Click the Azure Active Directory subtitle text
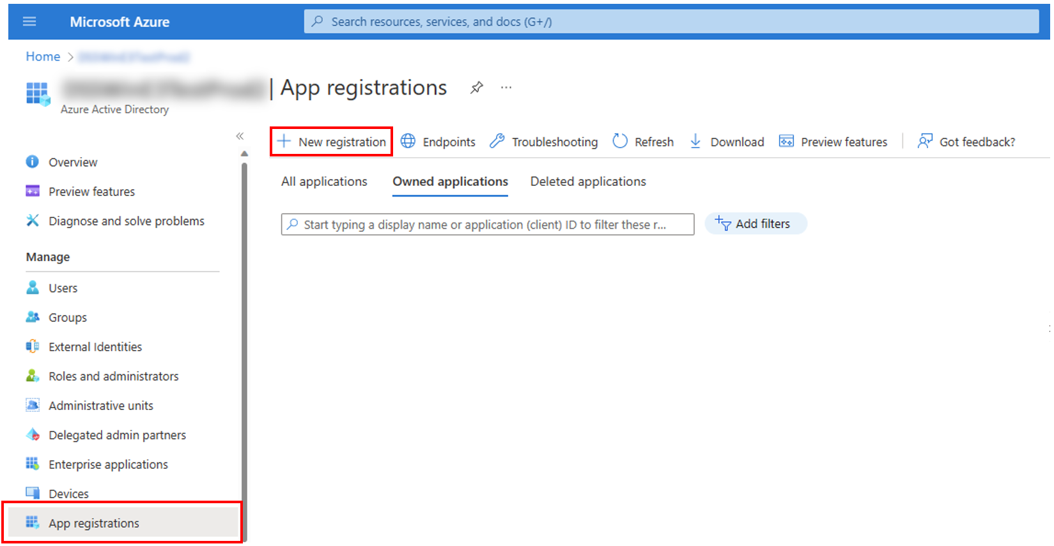 pos(115,109)
